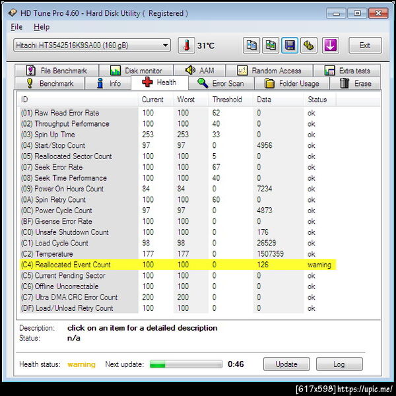Select the highlighted (C4) Reallocated Event Count row
Image resolution: width=396 pixels, height=396 pixels.
pyautogui.click(x=178, y=265)
